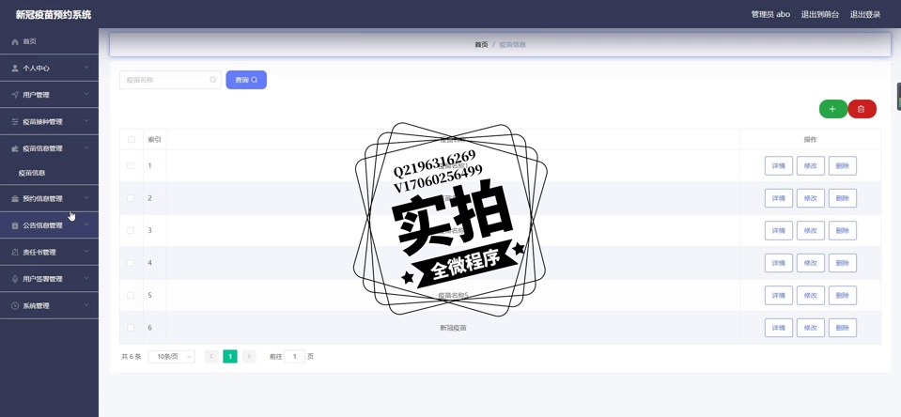Select page 1 in pagination
This screenshot has width=901, height=417.
point(230,356)
